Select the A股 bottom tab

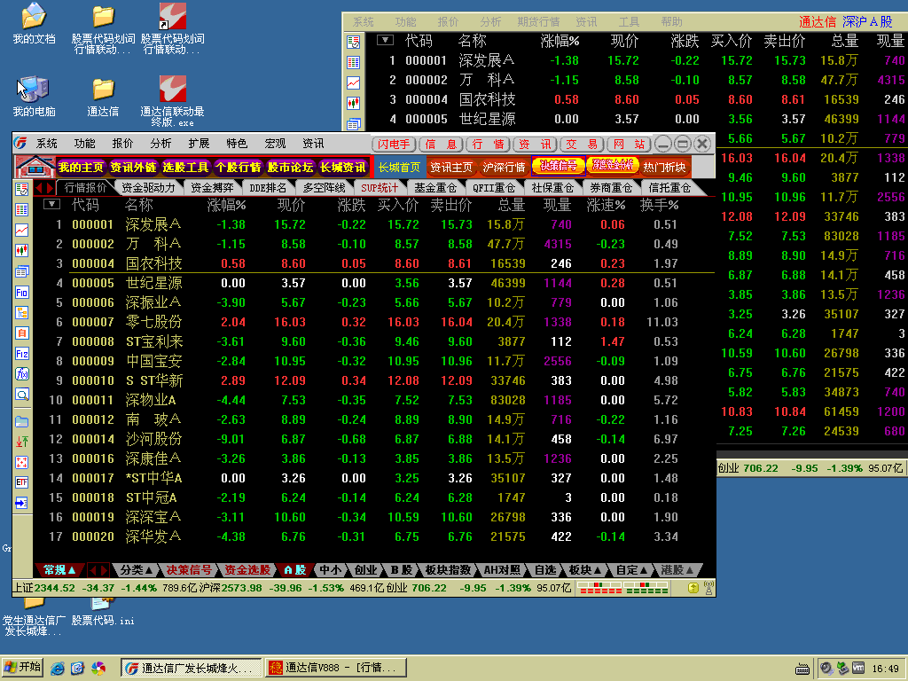click(x=294, y=570)
